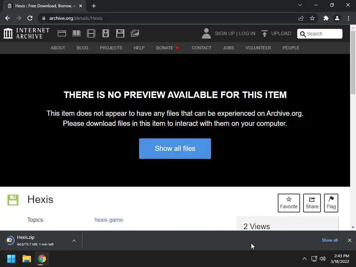Open the CONTACT menu item
Viewport: 356px width, 267px height.
pyautogui.click(x=201, y=48)
